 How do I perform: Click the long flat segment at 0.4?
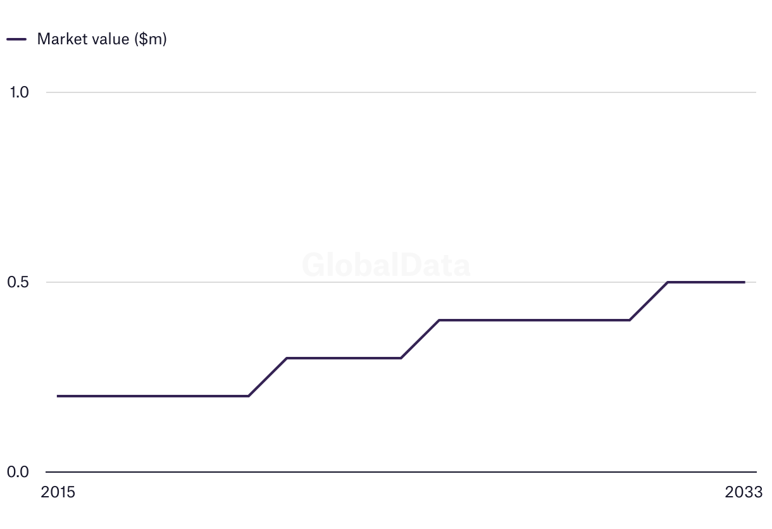535,320
